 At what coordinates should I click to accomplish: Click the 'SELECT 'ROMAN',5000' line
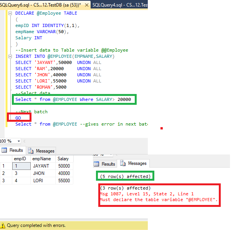point(41,87)
